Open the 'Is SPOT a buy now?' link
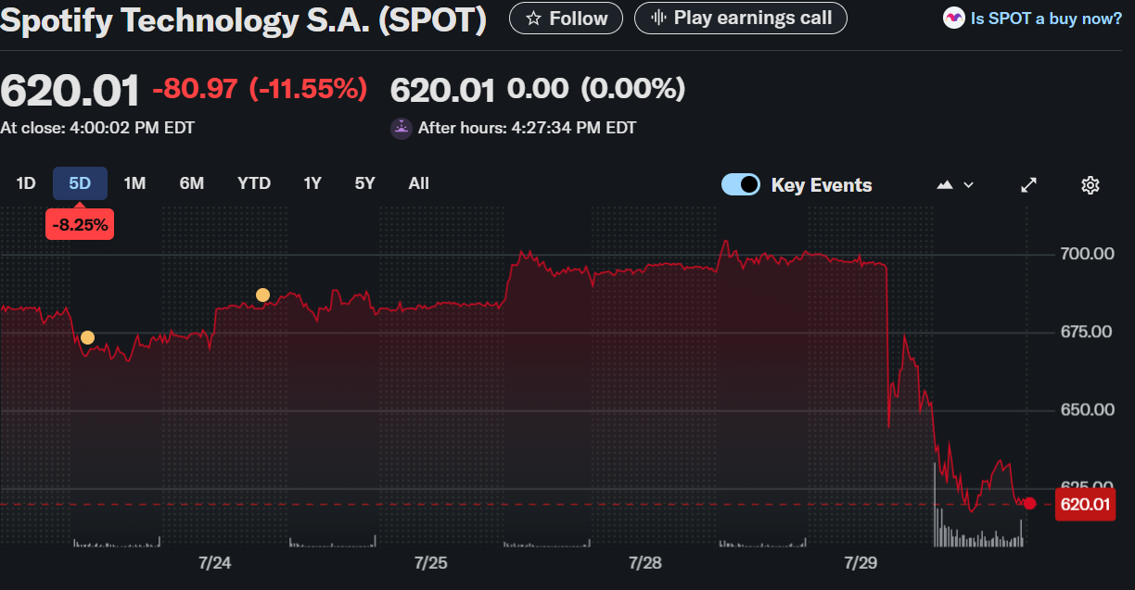The image size is (1135, 590). [1046, 18]
